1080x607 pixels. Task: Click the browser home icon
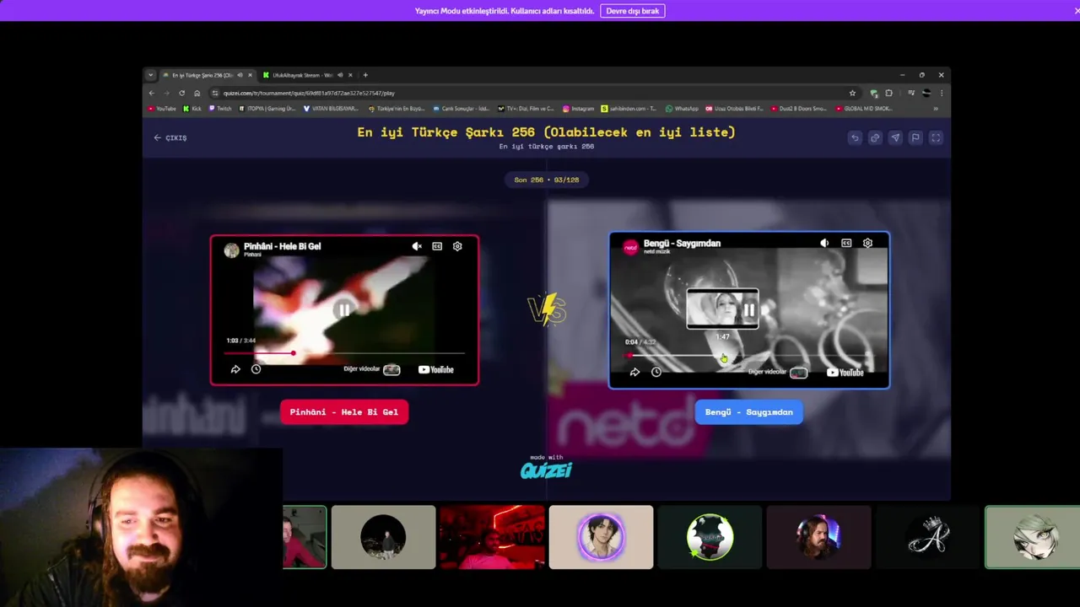pos(197,93)
